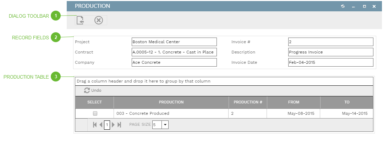Open the Page Size dropdown
This screenshot has height=141, width=383.
pyautogui.click(x=165, y=125)
